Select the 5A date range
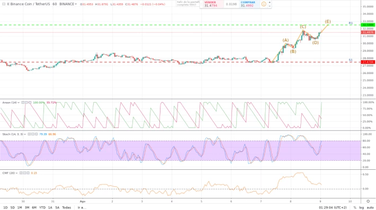Viewport: 376px width, 210px height. [57, 207]
